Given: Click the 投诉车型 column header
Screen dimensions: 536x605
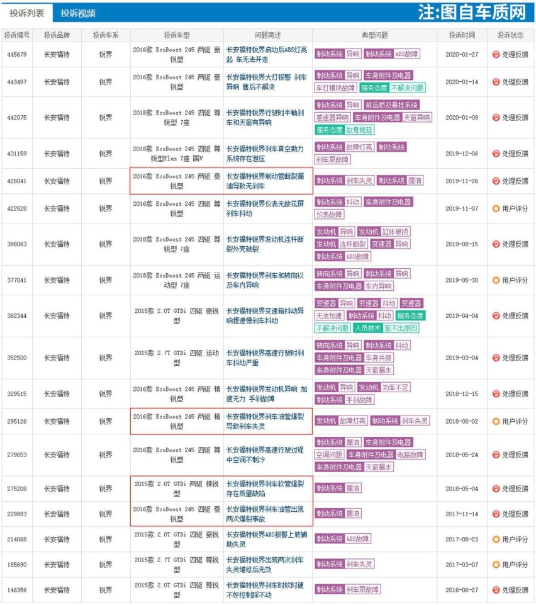Looking at the screenshot, I should point(177,35).
